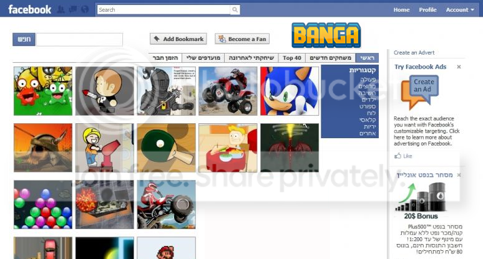
Task: Close the Try Facebook Ads box
Action: click(x=459, y=67)
